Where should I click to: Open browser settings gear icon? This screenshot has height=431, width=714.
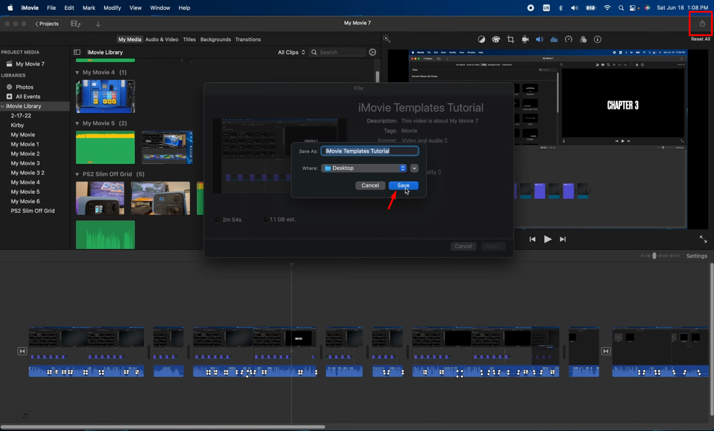point(373,52)
